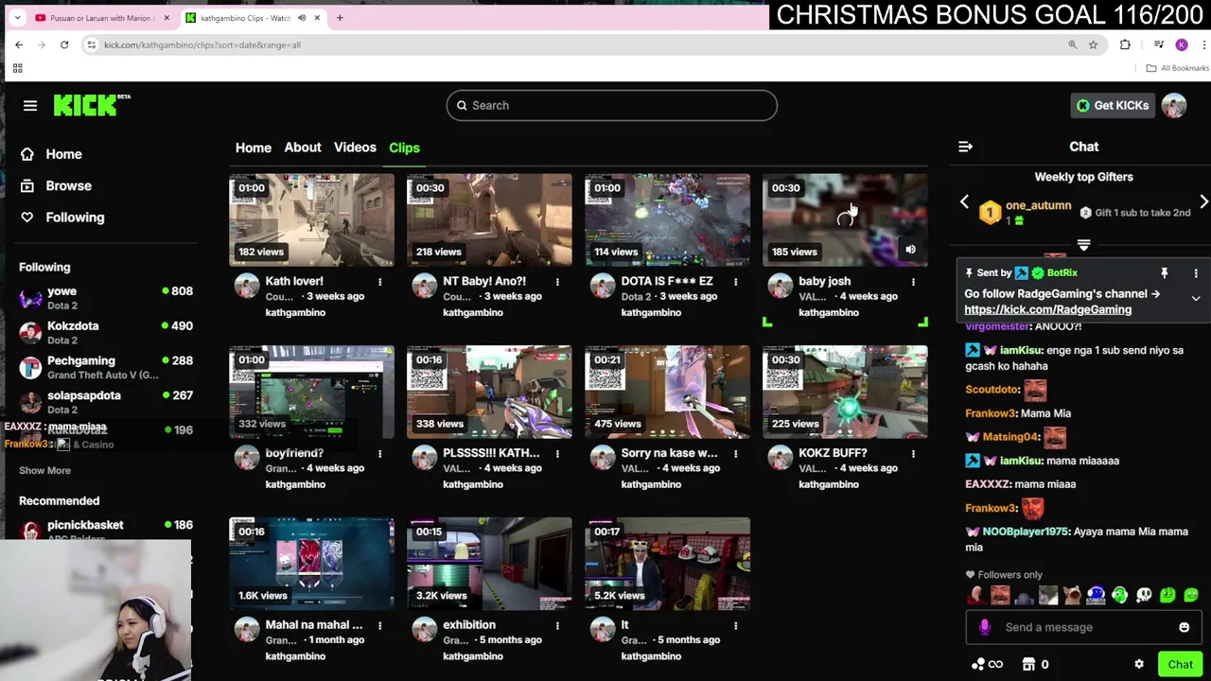Open options for Kath lover! clip
The height and width of the screenshot is (681, 1211).
tap(379, 282)
